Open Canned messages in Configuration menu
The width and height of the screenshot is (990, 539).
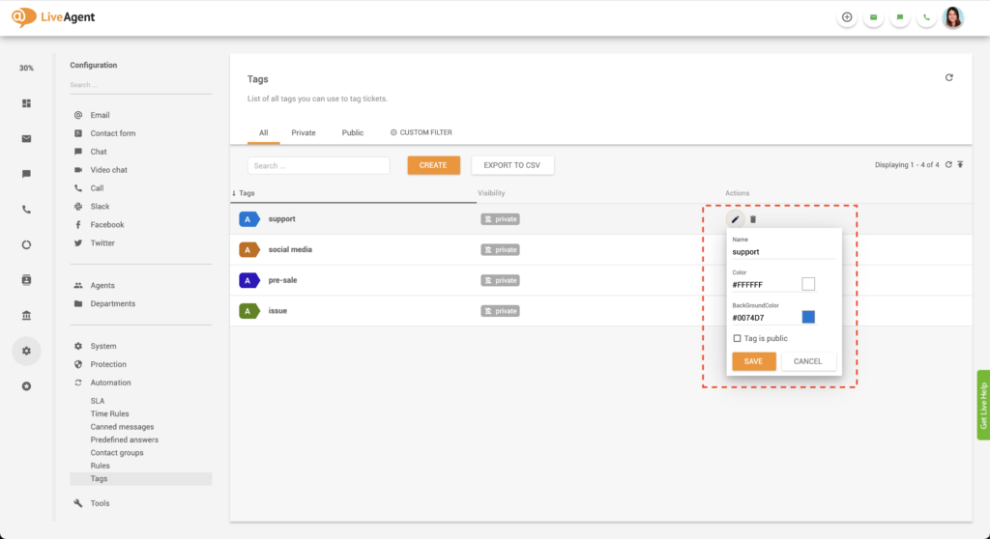point(122,427)
